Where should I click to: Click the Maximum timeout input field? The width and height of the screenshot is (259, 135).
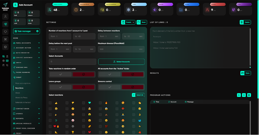coord(121,49)
